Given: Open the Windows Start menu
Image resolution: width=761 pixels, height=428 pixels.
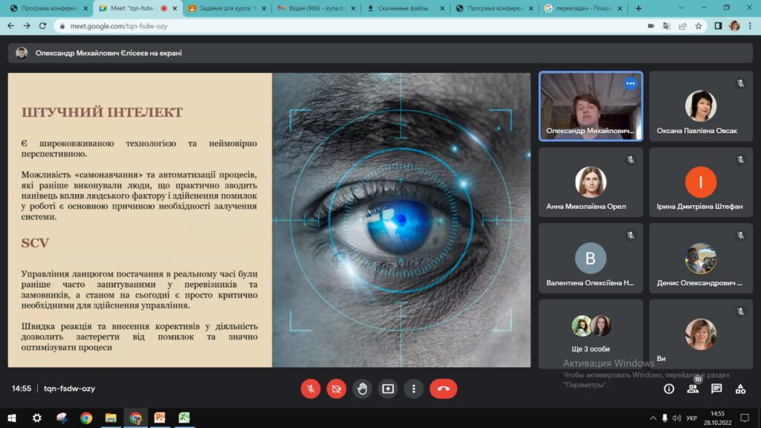Looking at the screenshot, I should tap(12, 418).
